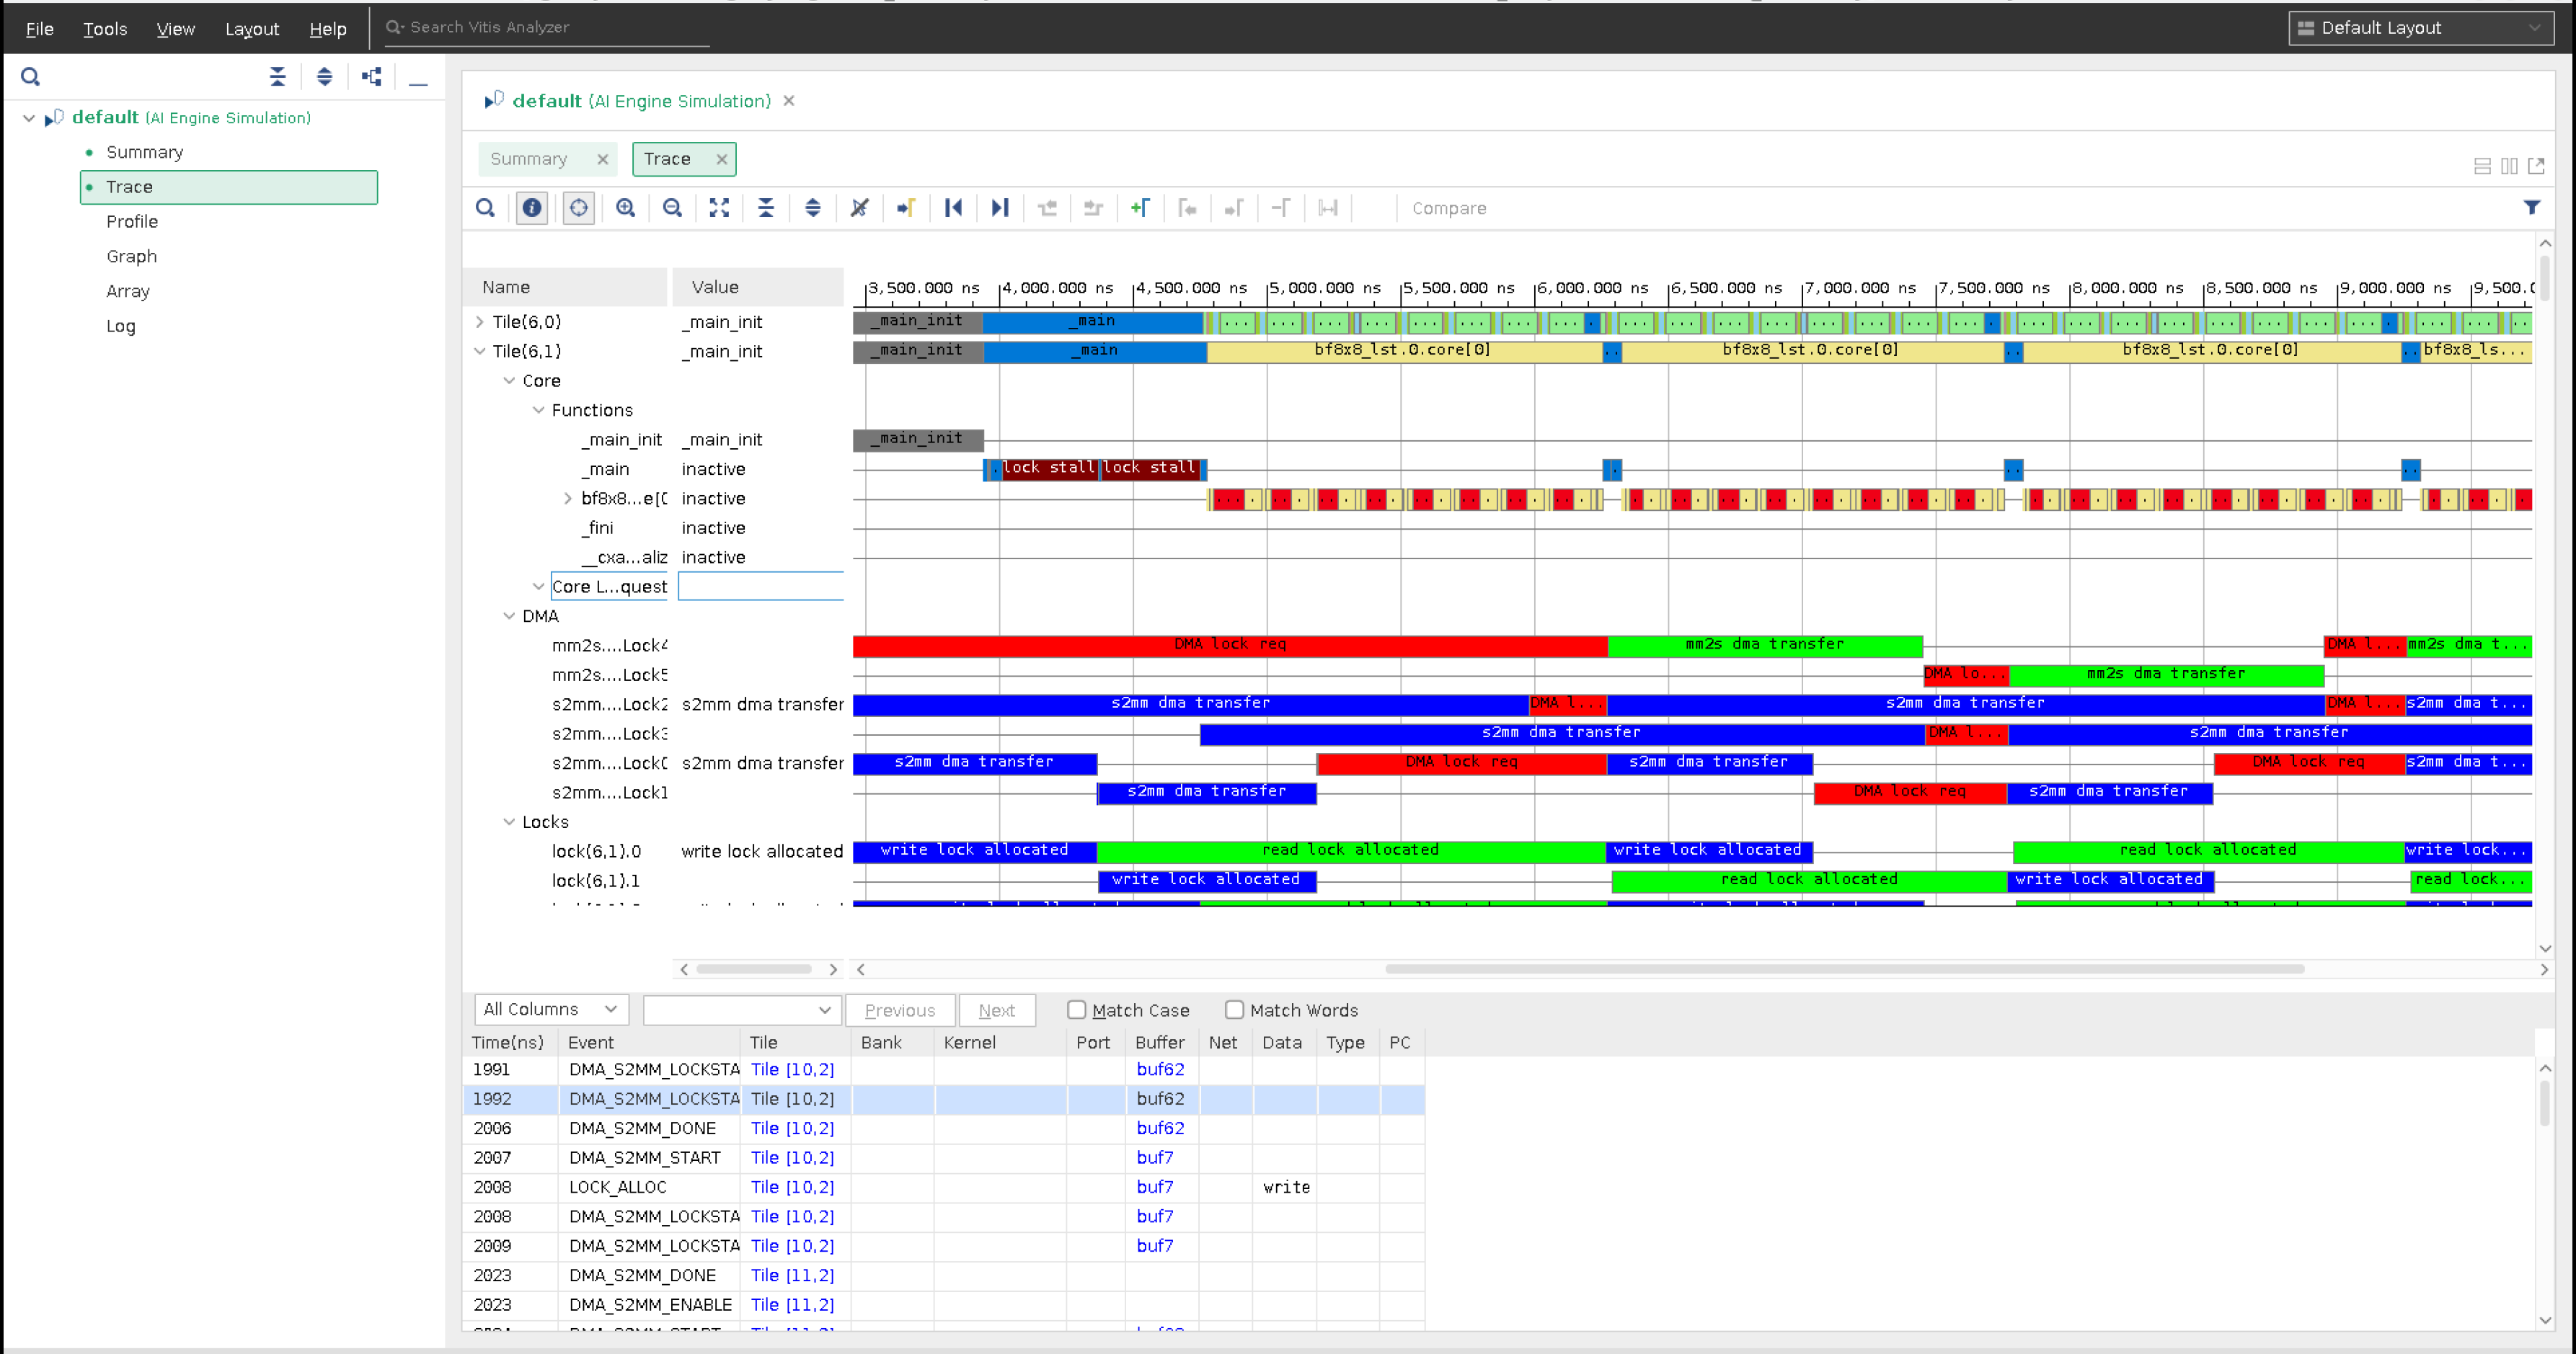Image resolution: width=2576 pixels, height=1354 pixels.
Task: Open the filter funnel icon in trace toolbar
Action: pos(2531,208)
